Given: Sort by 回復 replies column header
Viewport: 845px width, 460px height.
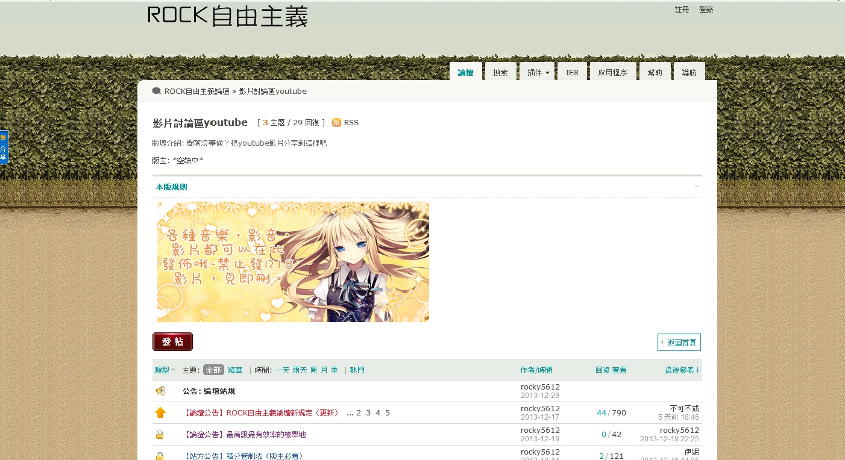Looking at the screenshot, I should (603, 370).
